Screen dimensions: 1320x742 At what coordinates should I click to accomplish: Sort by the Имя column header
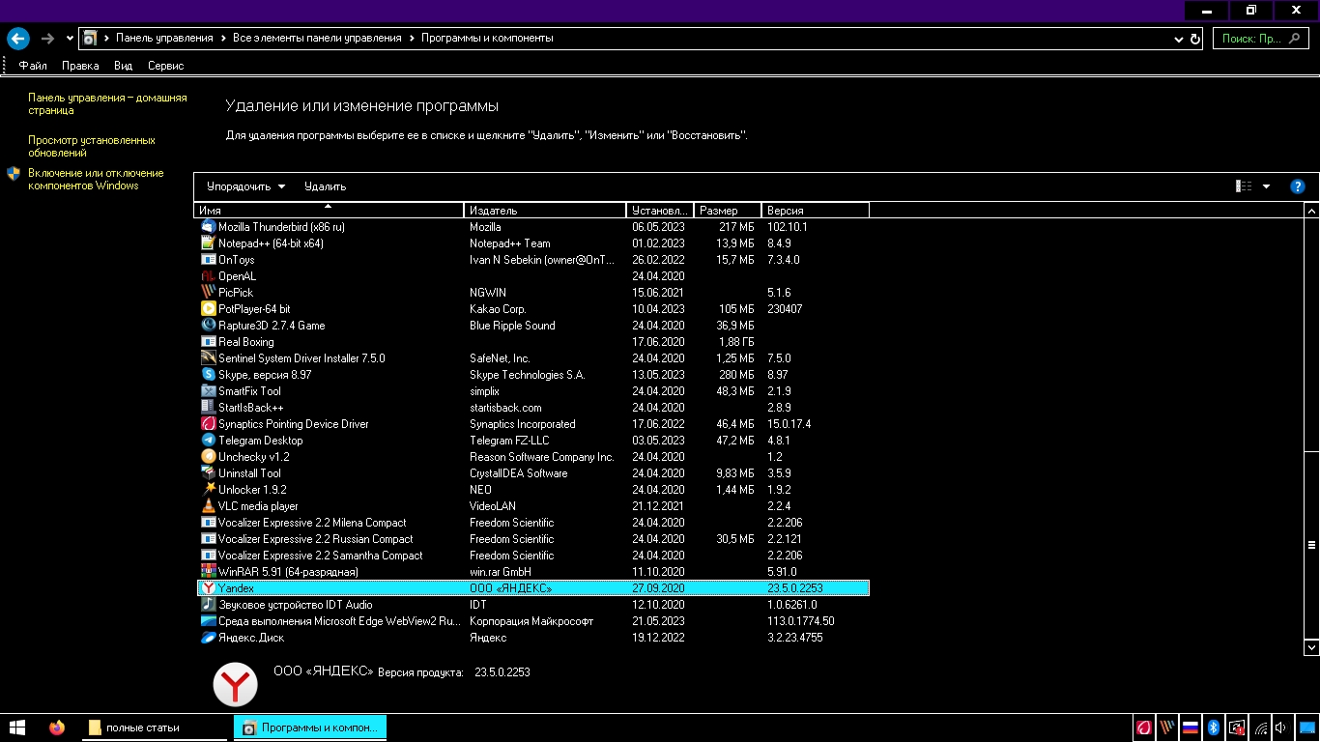click(329, 210)
